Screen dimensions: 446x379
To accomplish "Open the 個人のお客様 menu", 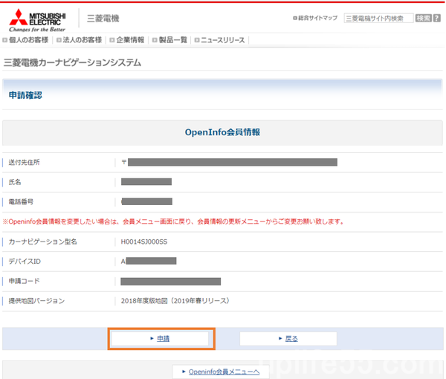I will [30, 40].
